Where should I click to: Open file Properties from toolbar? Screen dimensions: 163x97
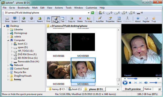pyautogui.click(x=110, y=19)
